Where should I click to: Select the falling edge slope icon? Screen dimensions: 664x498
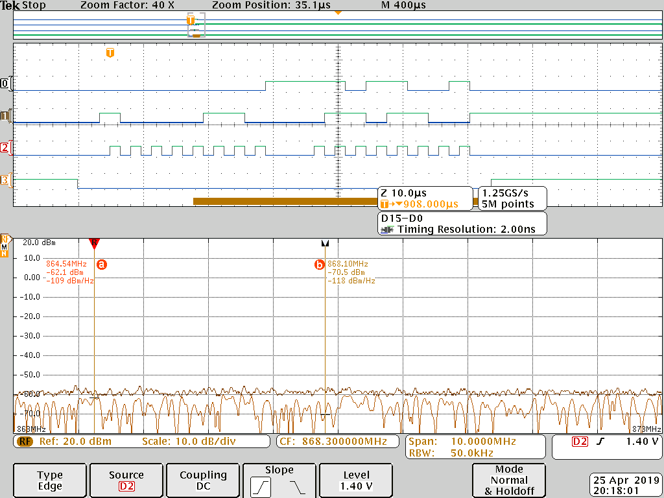coord(297,486)
